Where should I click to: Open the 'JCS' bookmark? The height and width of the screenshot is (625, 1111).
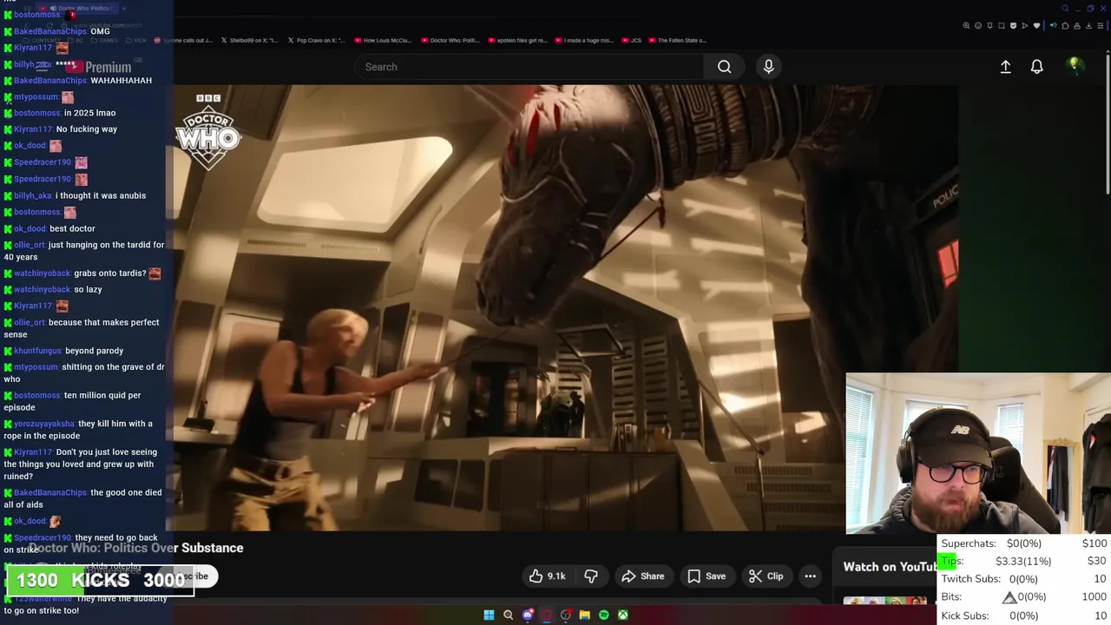click(x=631, y=40)
